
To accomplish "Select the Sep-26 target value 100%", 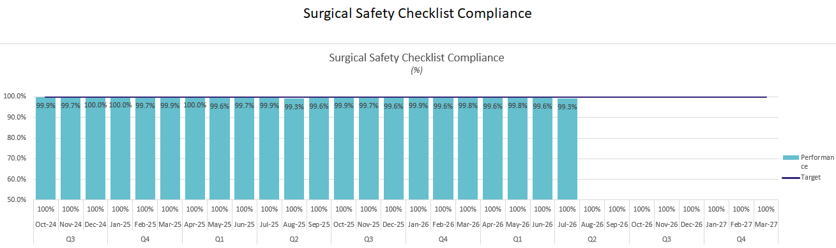I will pyautogui.click(x=617, y=209).
